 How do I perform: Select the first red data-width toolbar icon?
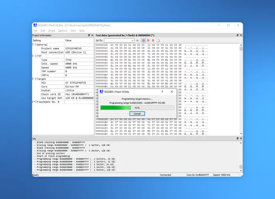point(143,40)
